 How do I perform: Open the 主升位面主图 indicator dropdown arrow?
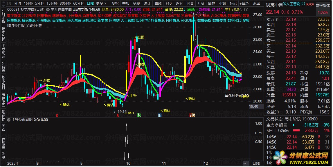point(48,10)
